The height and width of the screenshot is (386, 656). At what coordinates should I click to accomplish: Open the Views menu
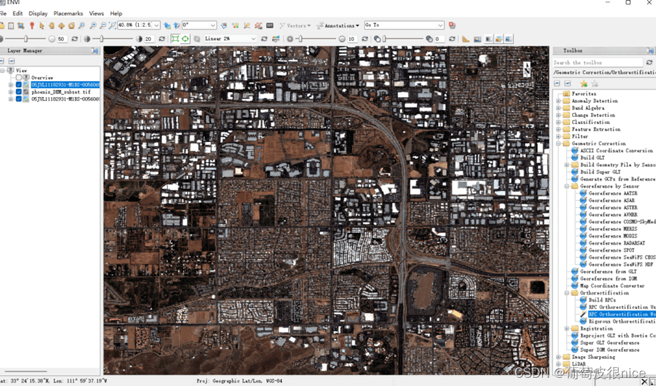coord(96,13)
